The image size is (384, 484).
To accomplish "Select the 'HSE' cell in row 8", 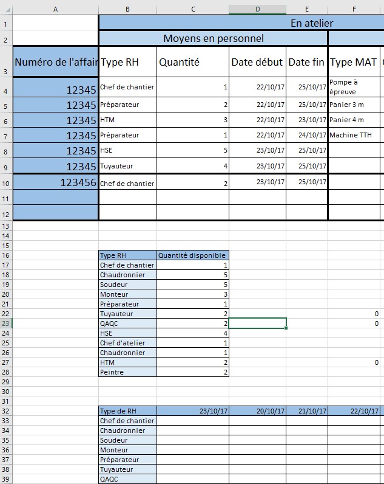I will pyautogui.click(x=127, y=150).
